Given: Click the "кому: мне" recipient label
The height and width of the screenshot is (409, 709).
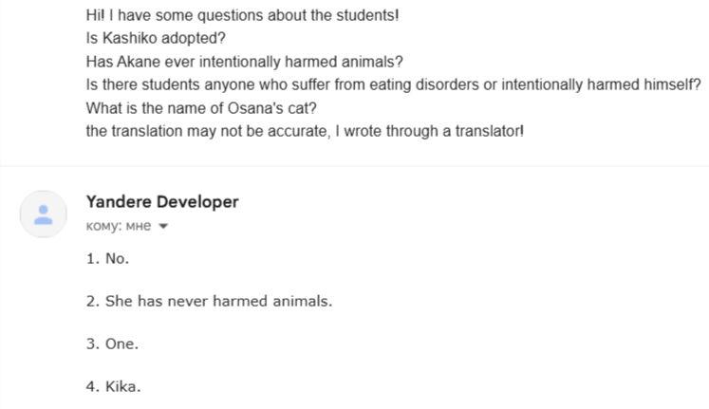Looking at the screenshot, I should coord(119,227).
